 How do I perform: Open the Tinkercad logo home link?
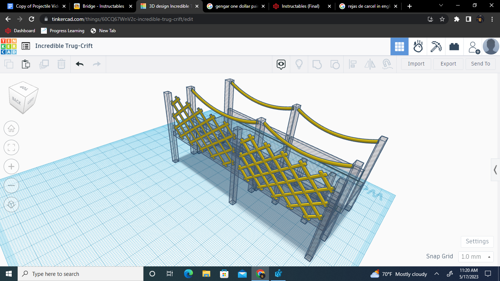(8, 46)
